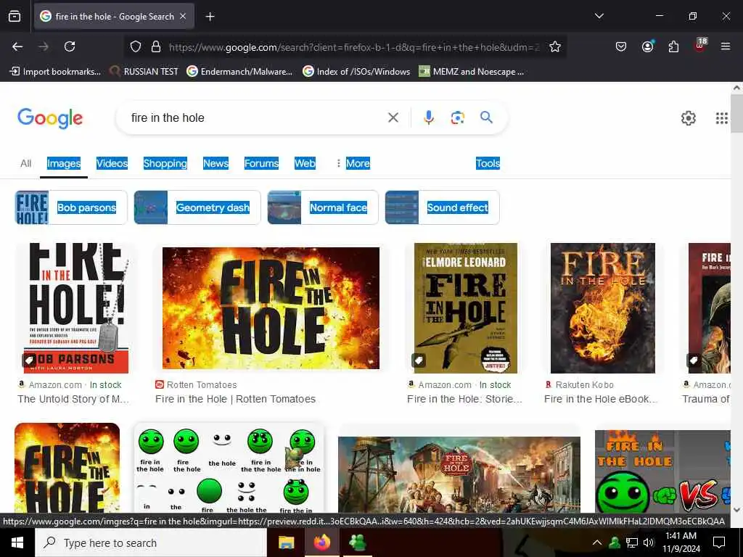Open Firefox View icon beside the tabs
Screen dimensions: 743x557
tap(15, 17)
